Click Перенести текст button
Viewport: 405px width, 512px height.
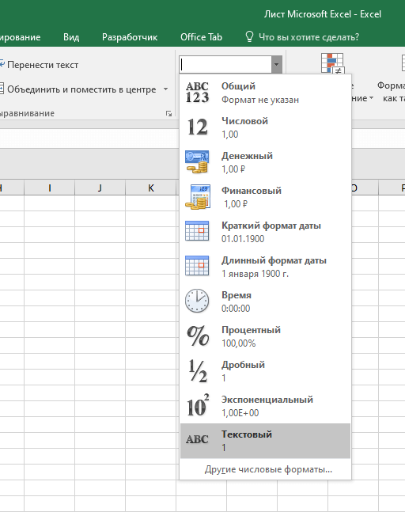click(40, 65)
